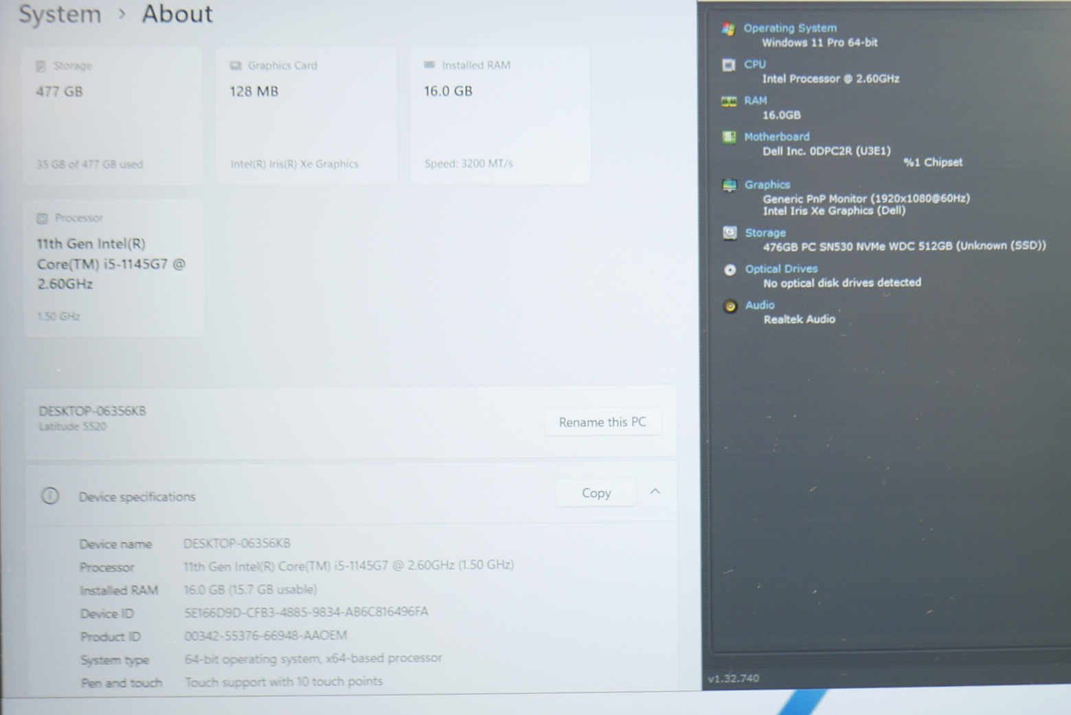Click the Intel(R) Iris(R) Xe Graphics text
Screen dimensions: 1071x715
click(295, 164)
